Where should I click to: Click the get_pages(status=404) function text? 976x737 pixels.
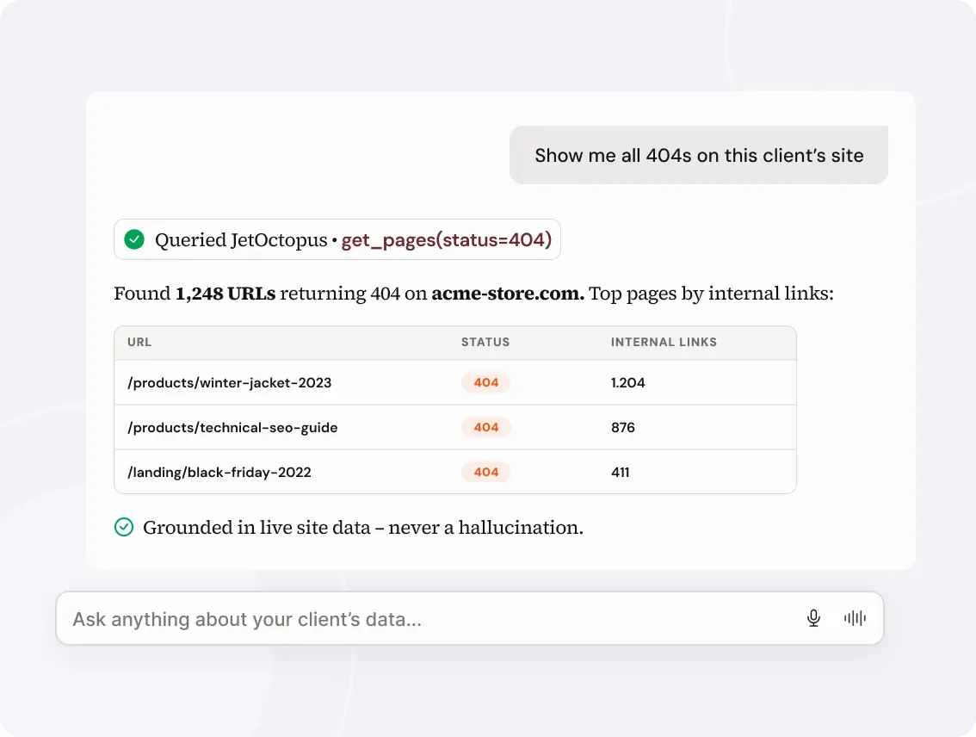tap(447, 239)
